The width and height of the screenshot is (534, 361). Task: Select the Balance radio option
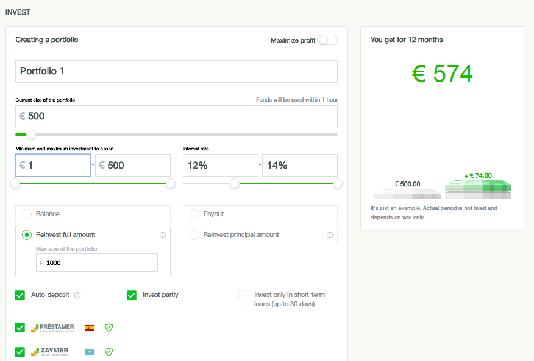27,214
